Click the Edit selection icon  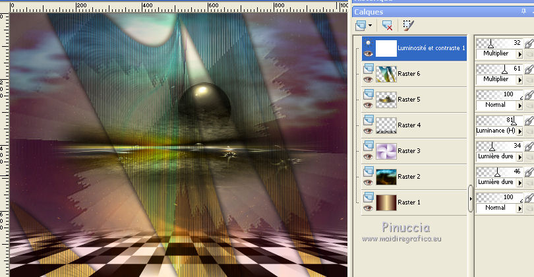[408, 25]
